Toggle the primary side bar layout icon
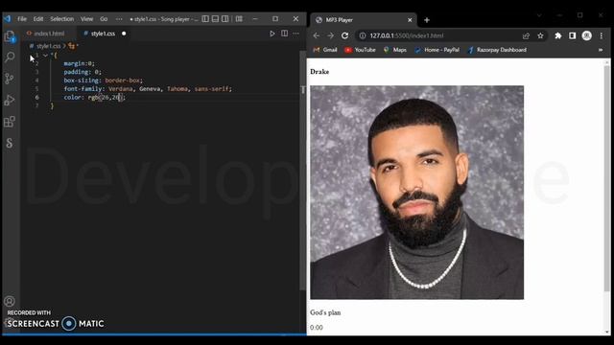This screenshot has height=345, width=614. 205,19
